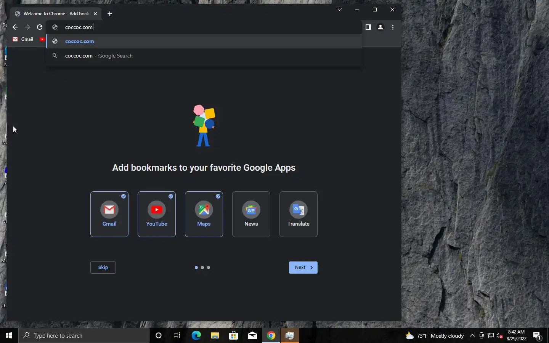Click the Next button

click(303, 268)
